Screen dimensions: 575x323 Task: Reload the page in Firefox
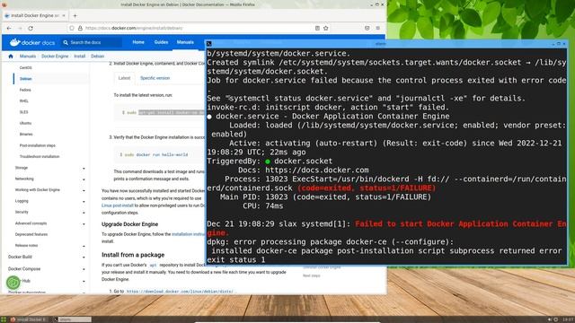[31, 28]
